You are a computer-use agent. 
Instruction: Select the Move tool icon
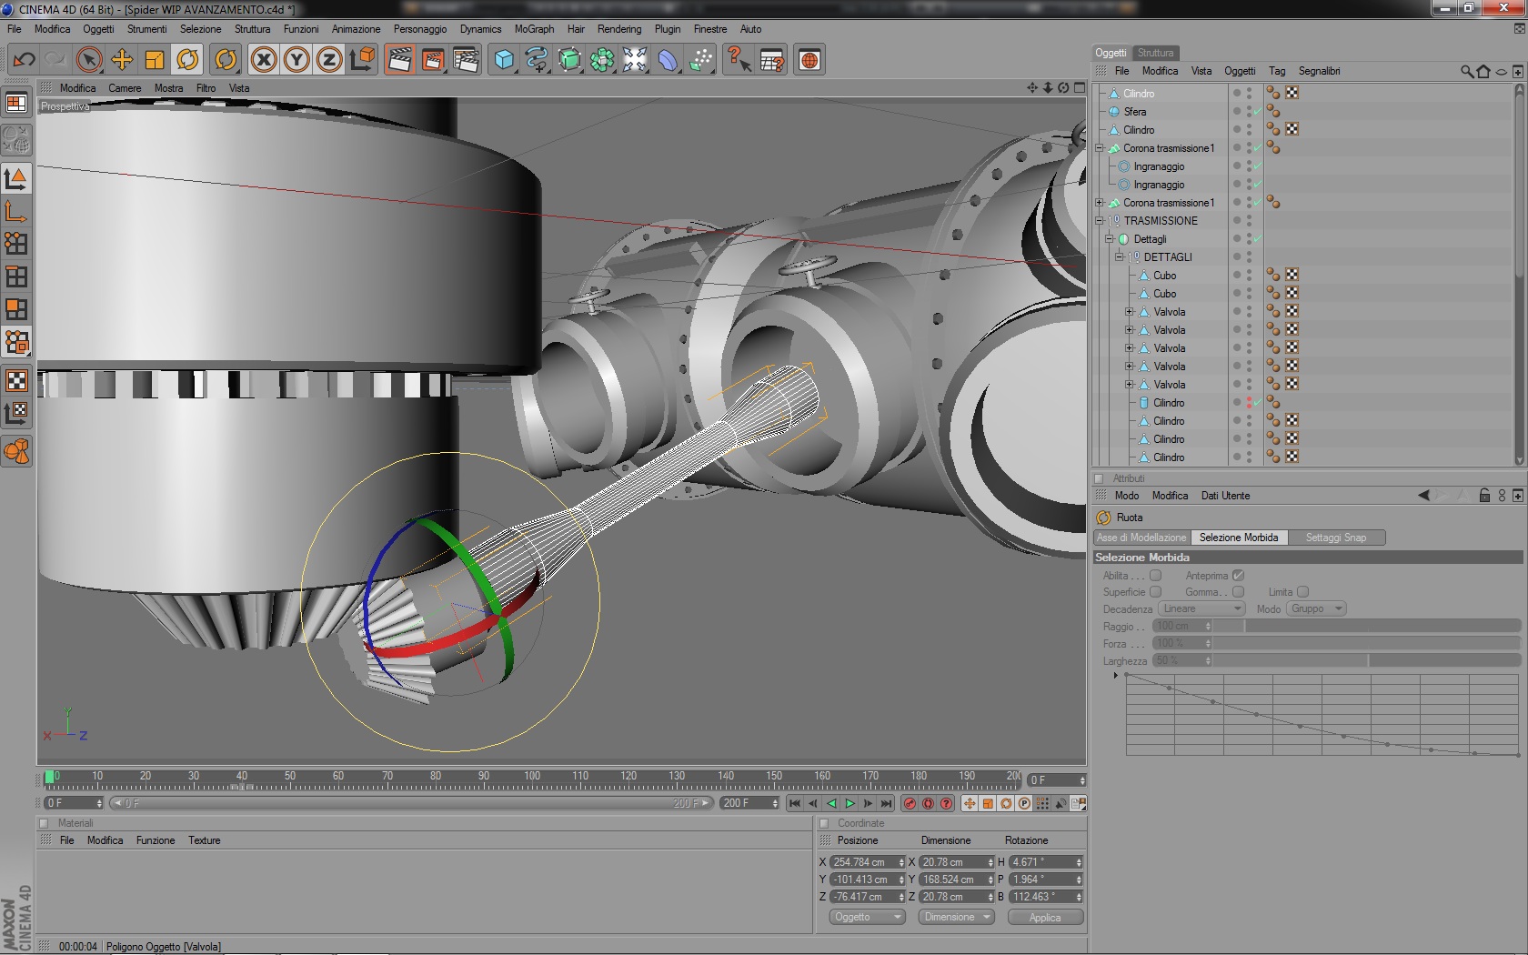[x=122, y=60]
